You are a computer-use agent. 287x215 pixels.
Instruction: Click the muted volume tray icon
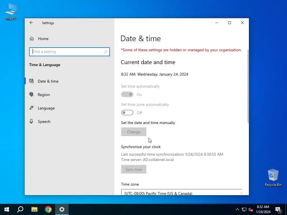click(251, 209)
